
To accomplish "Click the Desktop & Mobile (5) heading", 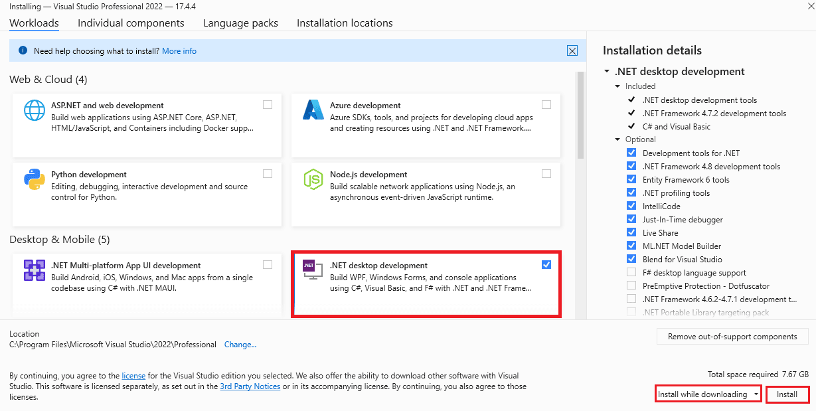I will point(58,239).
